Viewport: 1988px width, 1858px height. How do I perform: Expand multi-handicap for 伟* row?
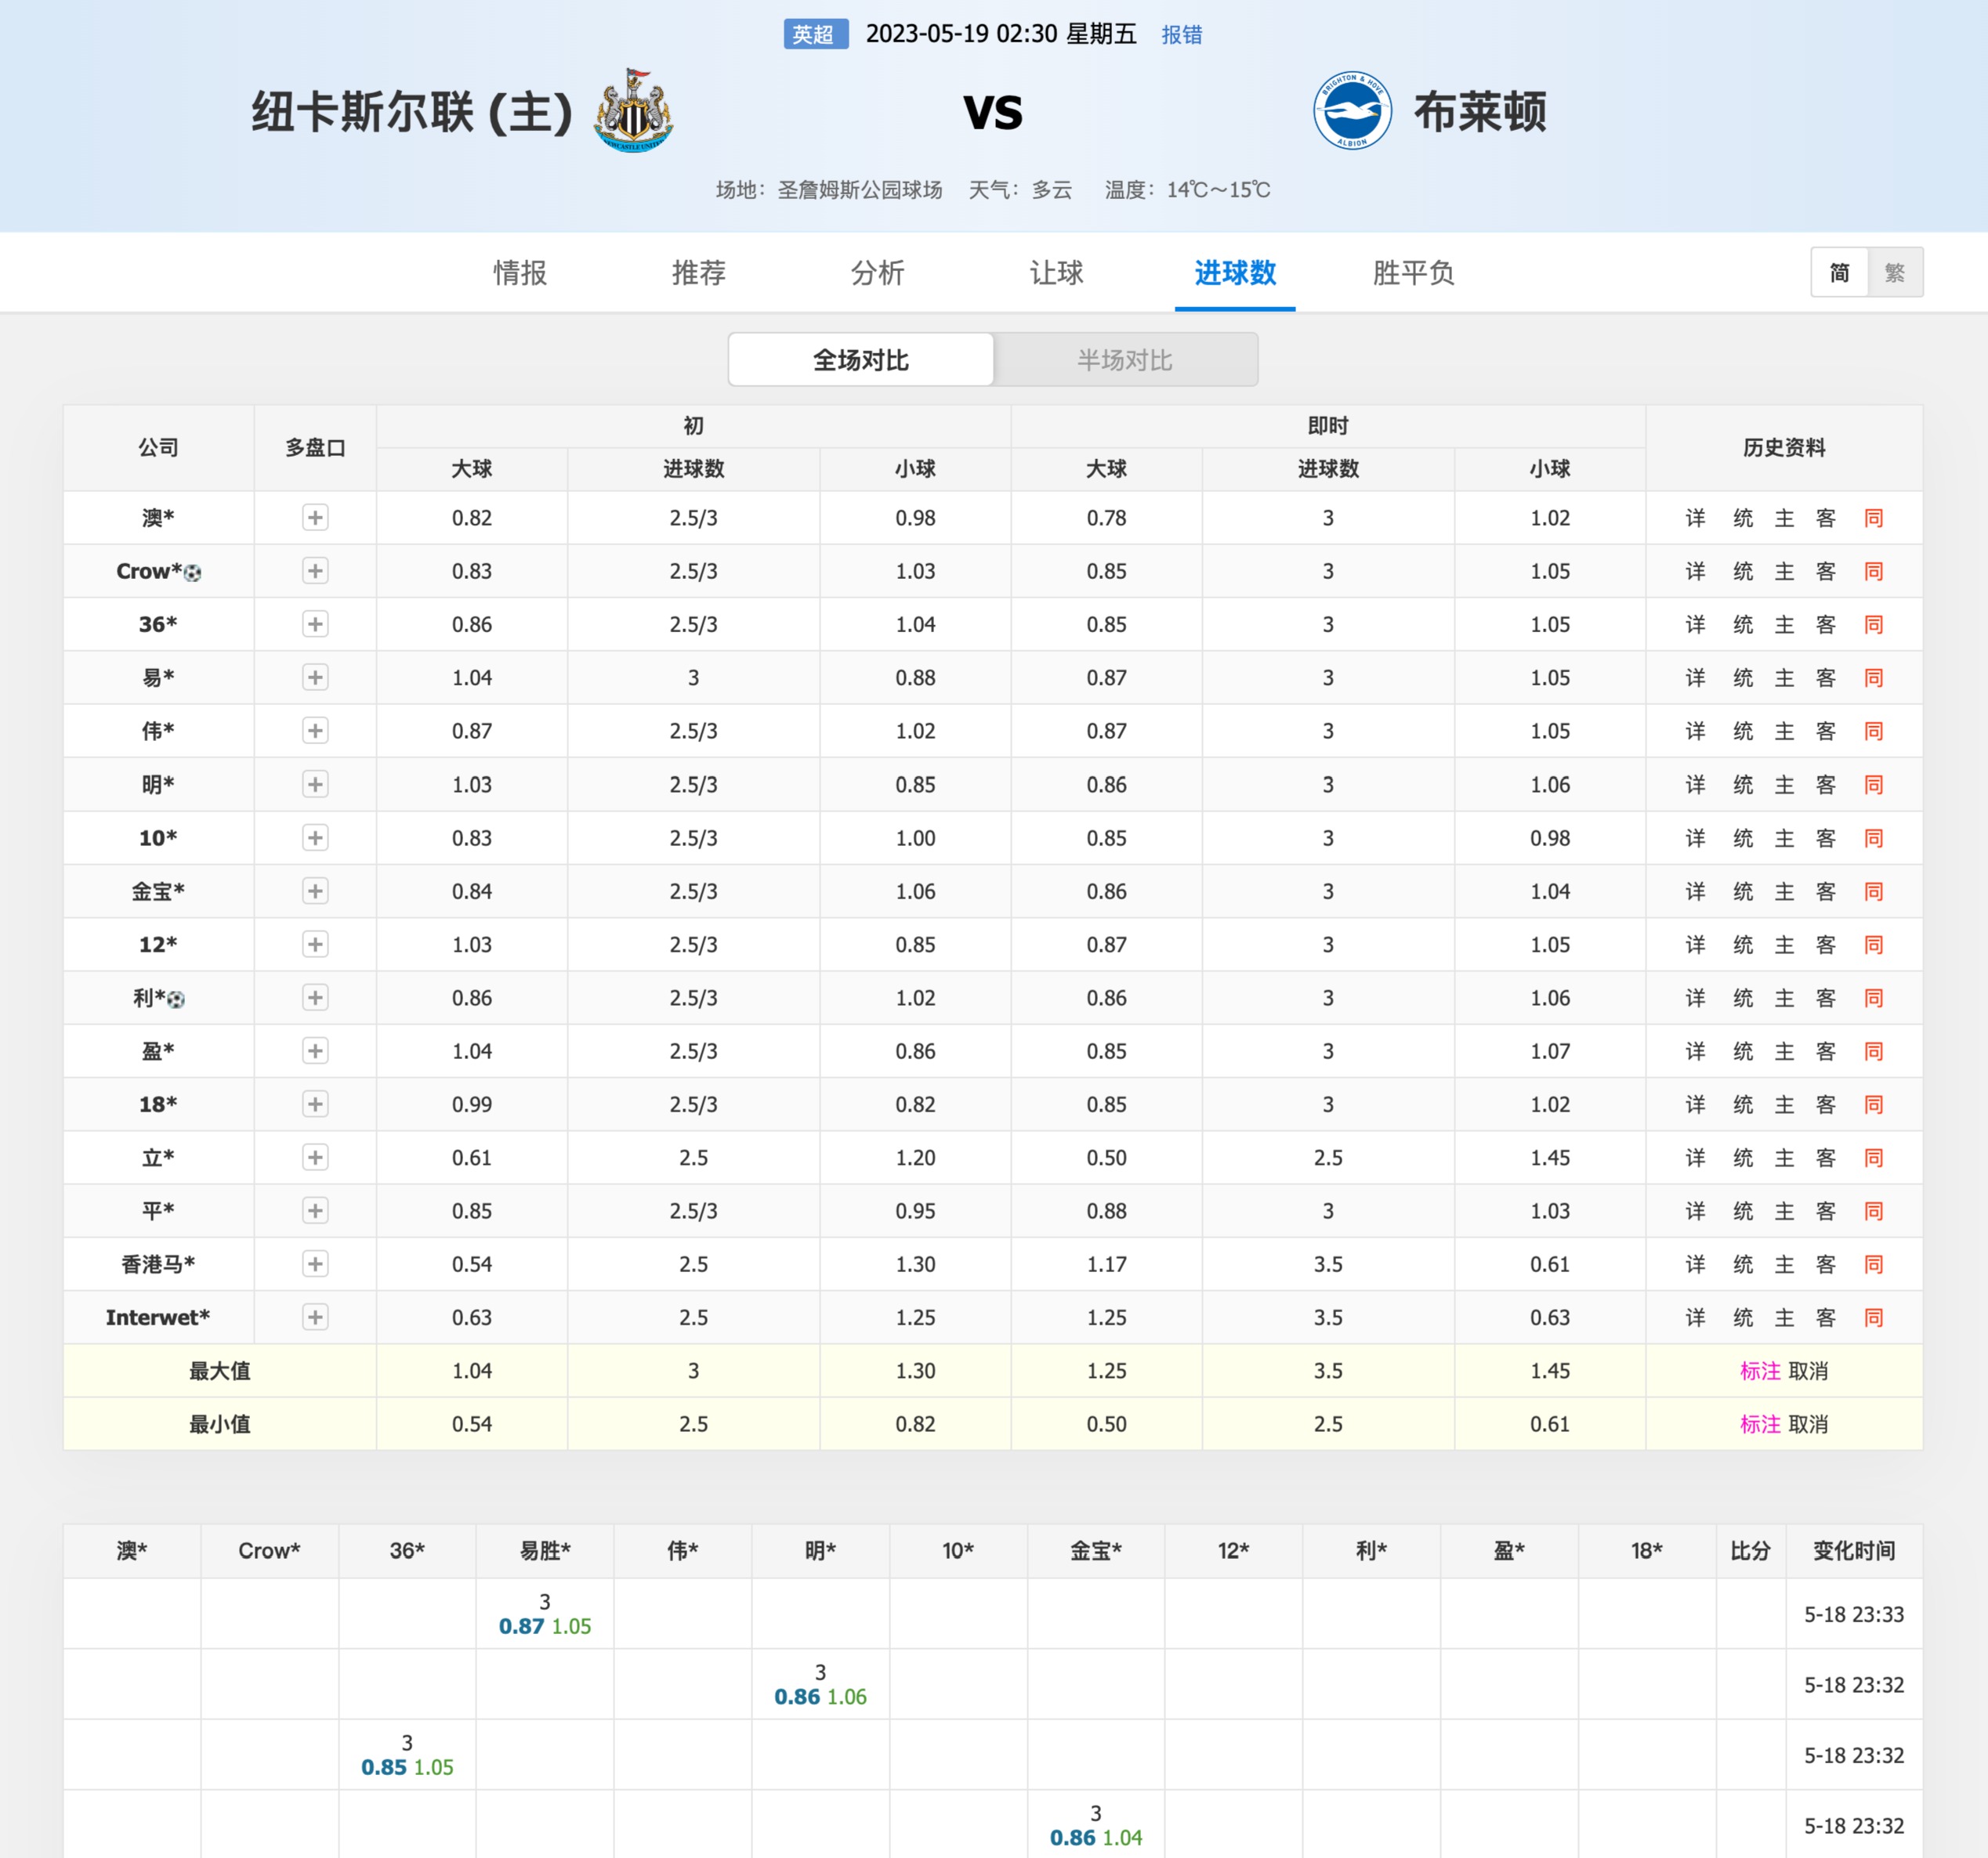coord(315,731)
